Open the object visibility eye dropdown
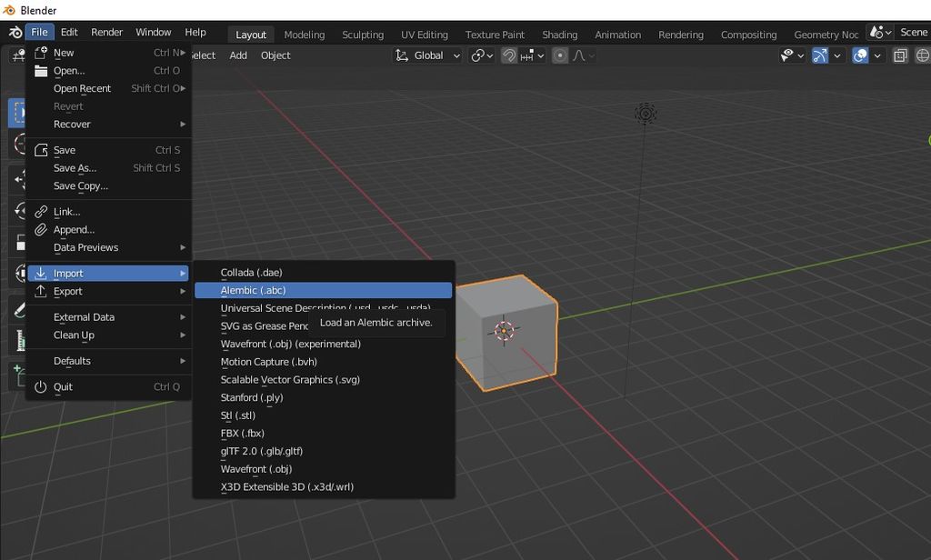 (x=793, y=55)
